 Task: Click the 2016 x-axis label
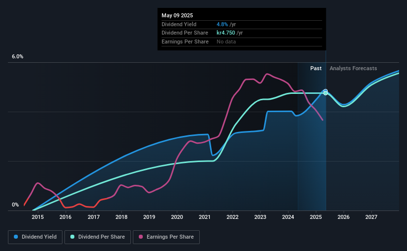pyautogui.click(x=65, y=217)
